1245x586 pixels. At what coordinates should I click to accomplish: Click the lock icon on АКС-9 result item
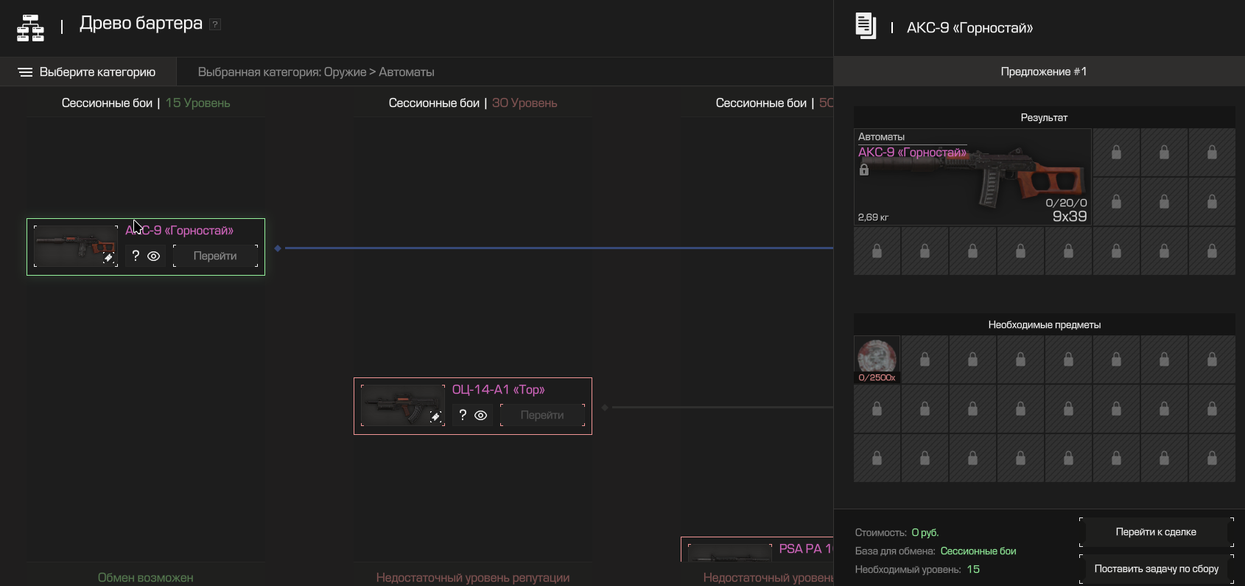864,170
